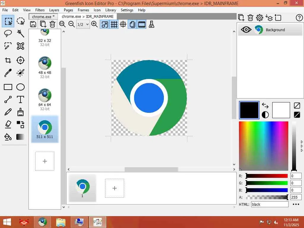Open the Windows Start button

tap(7, 222)
